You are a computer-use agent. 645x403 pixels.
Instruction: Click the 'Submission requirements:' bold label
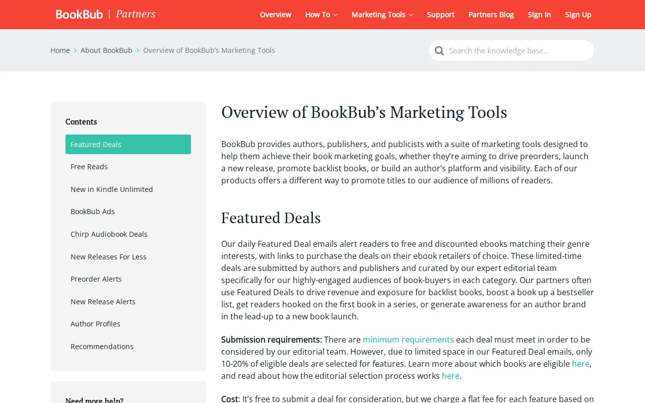click(272, 340)
